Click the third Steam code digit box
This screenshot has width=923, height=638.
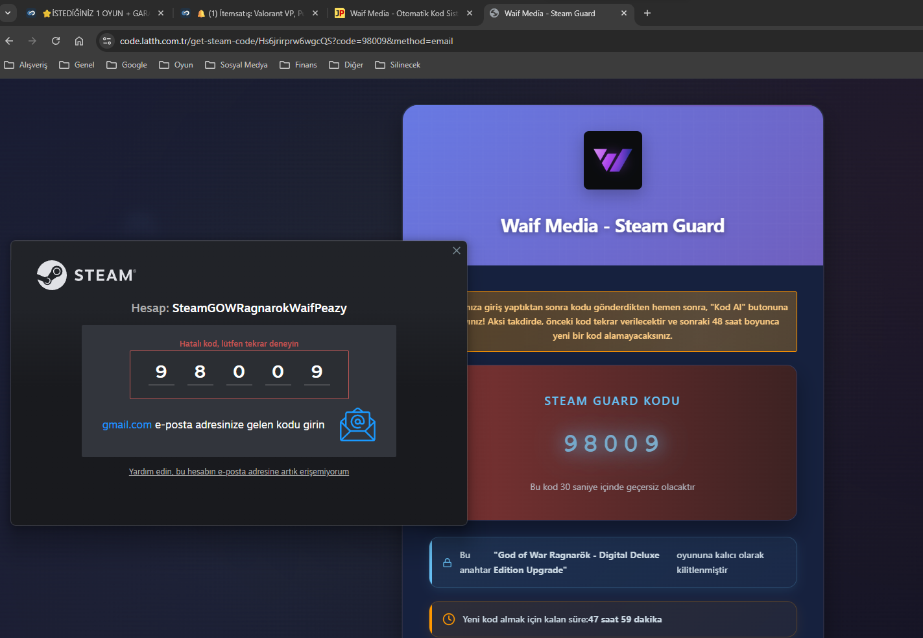click(x=239, y=373)
